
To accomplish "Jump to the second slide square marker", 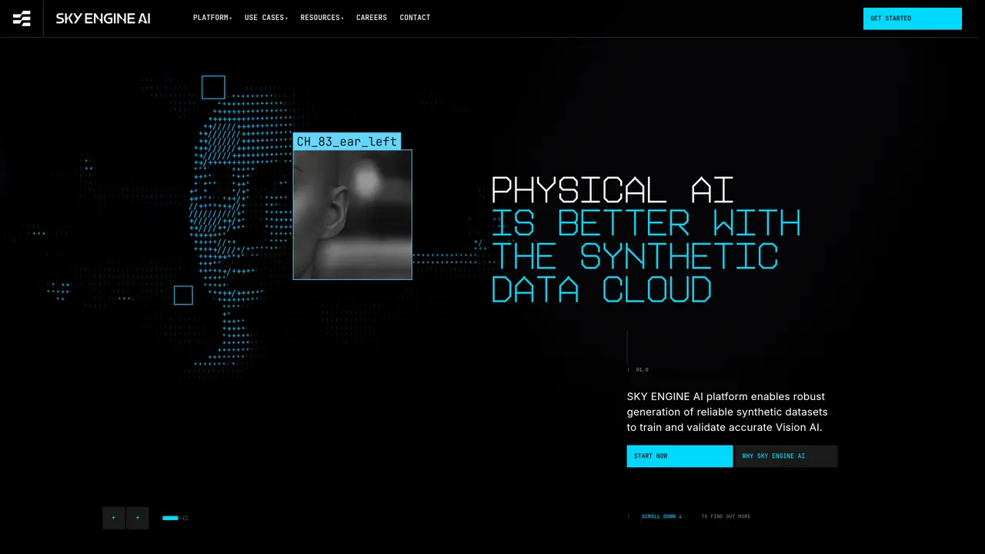I will tap(185, 518).
